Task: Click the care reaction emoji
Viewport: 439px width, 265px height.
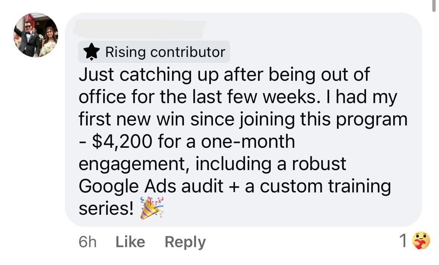Action: pos(421,241)
